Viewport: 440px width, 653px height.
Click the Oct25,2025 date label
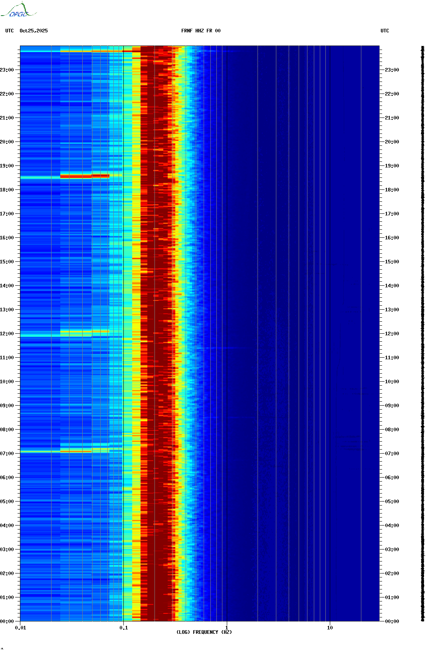coord(34,31)
